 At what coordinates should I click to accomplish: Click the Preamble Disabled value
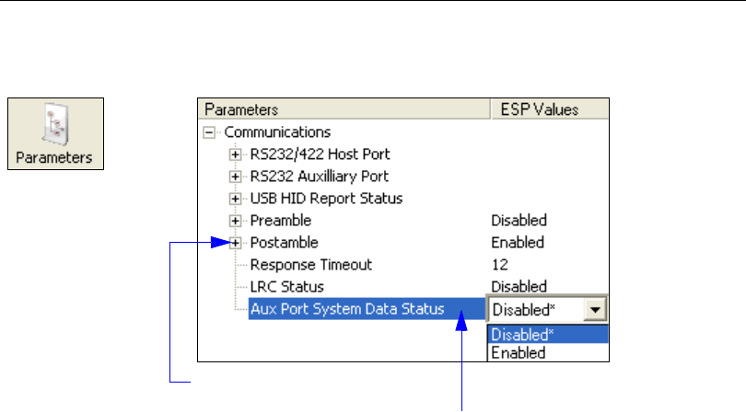tap(519, 221)
